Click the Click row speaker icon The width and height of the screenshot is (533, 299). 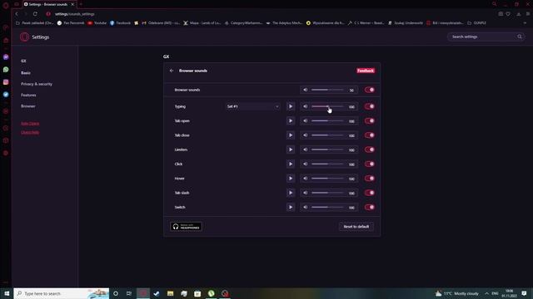[x=306, y=164]
